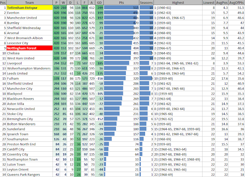The height and width of the screenshot is (177, 245).
Task: Select the Arsenal team cell
Action: (29, 33)
